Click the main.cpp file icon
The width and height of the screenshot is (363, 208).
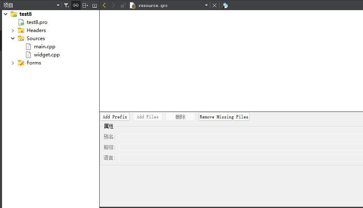[x=28, y=47]
